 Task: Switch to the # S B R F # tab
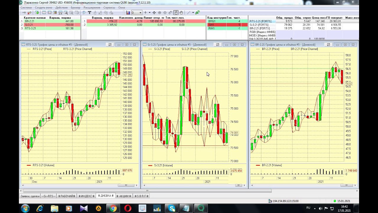(141, 196)
